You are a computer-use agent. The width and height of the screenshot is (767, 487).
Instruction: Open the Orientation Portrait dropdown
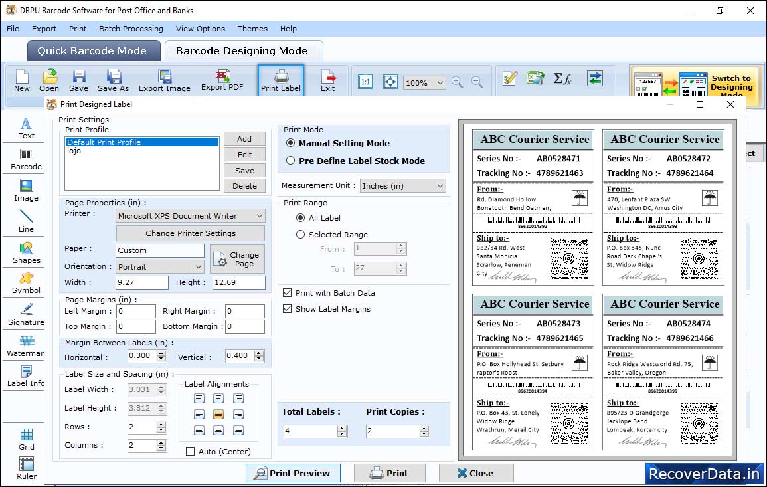click(x=160, y=266)
